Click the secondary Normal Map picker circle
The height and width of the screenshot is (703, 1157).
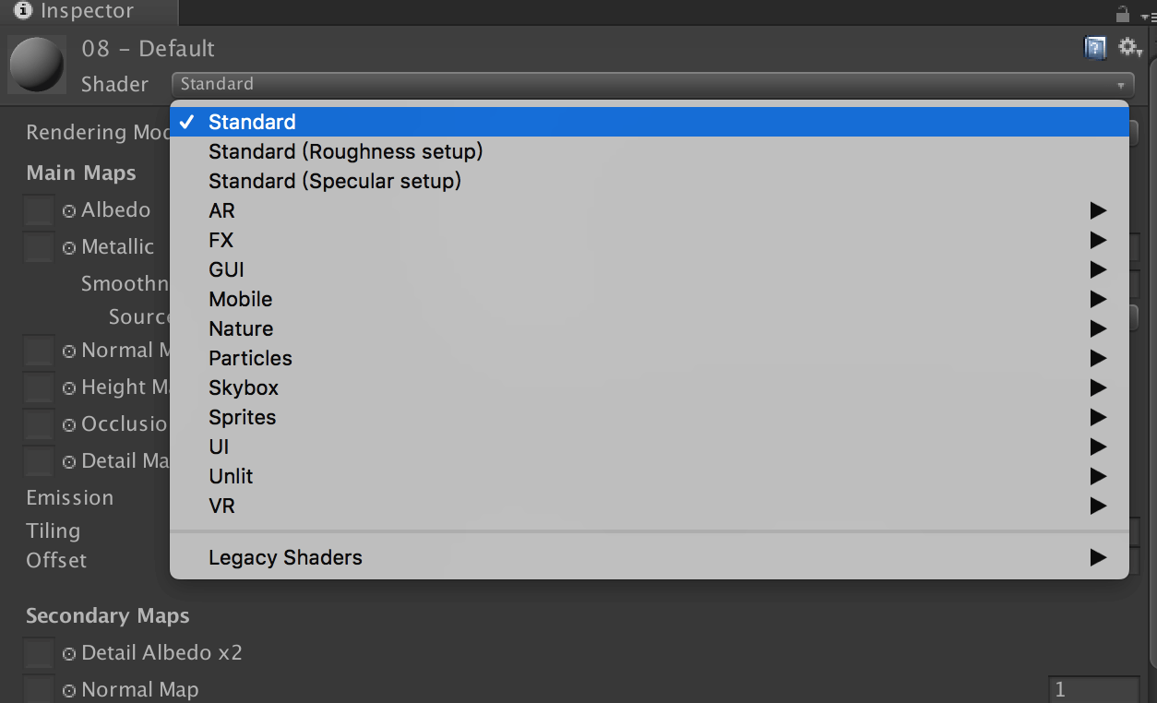pyautogui.click(x=69, y=691)
